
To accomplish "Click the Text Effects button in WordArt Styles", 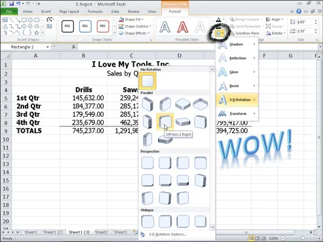I will (219, 33).
